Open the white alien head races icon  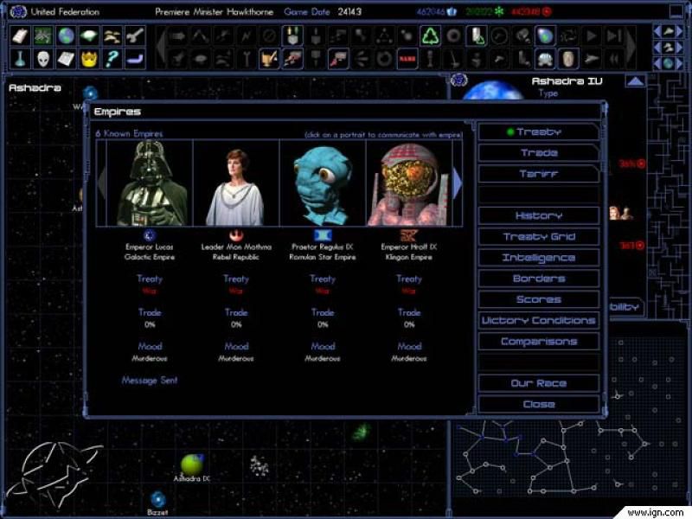coord(42,59)
